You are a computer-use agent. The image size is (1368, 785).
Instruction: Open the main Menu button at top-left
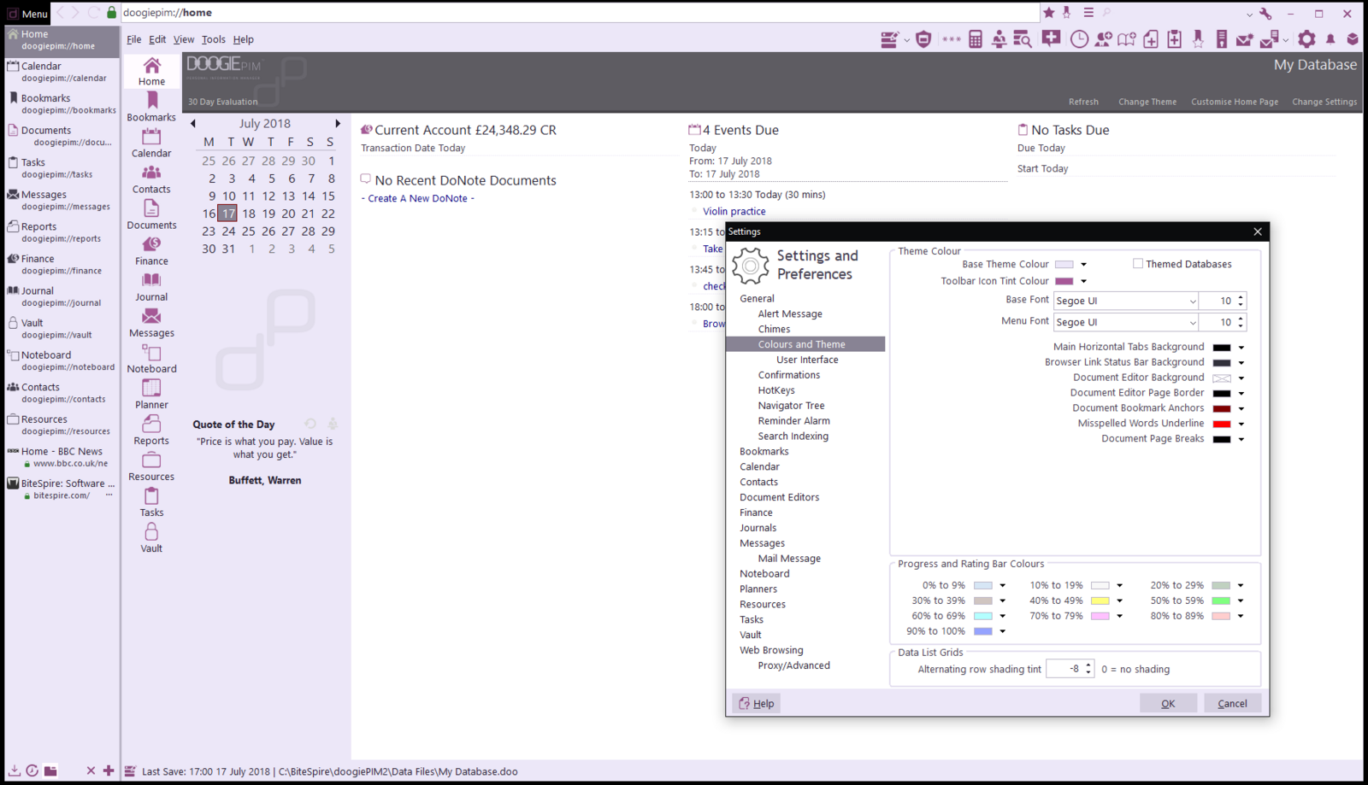pos(27,14)
